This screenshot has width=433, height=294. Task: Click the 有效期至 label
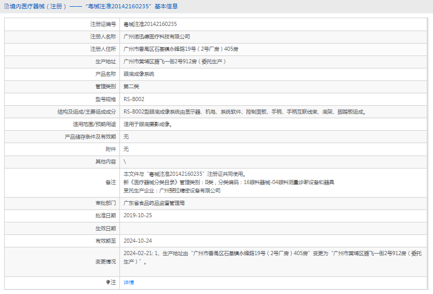[x=106, y=241]
